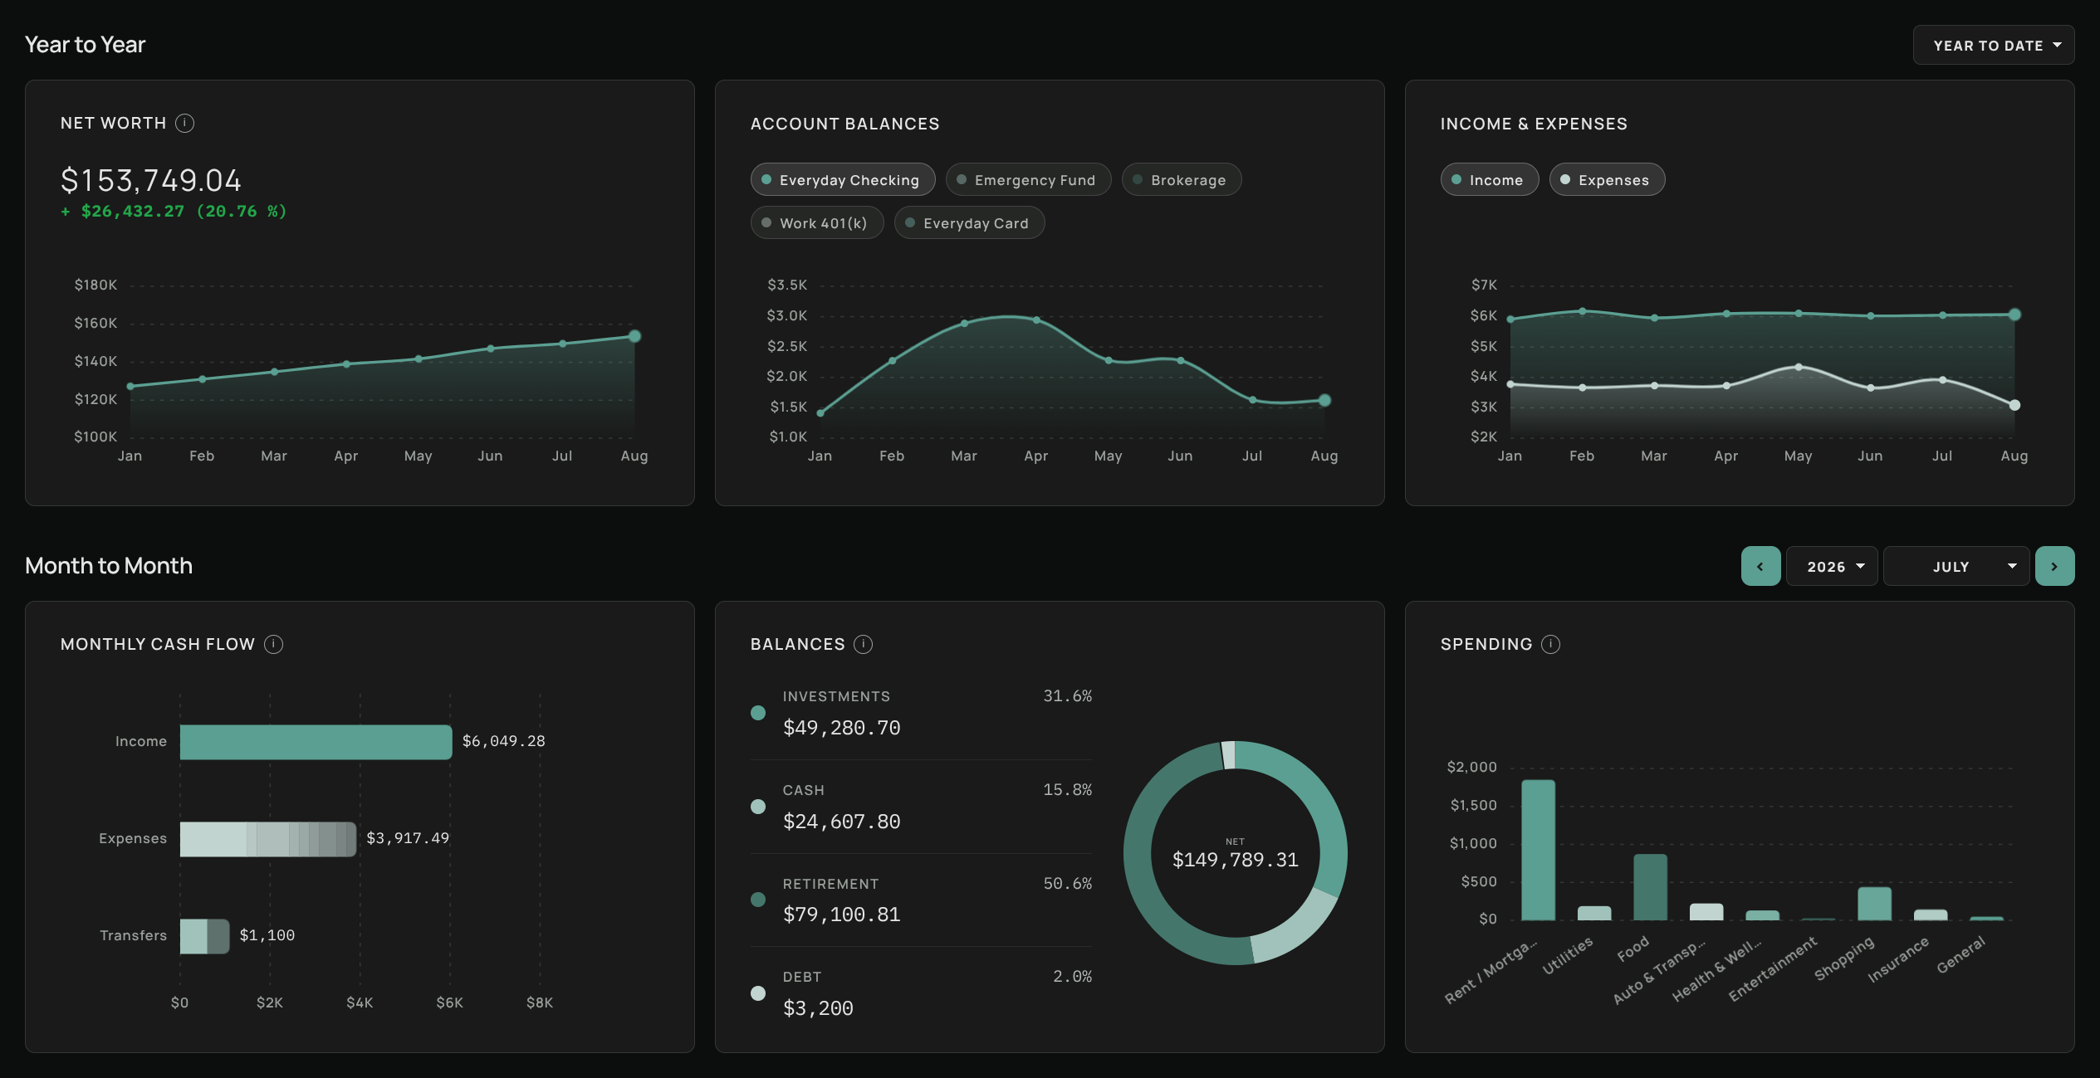Click the gain text + $26,432.27 (20.76 %)
The height and width of the screenshot is (1078, 2100).
pos(174,212)
